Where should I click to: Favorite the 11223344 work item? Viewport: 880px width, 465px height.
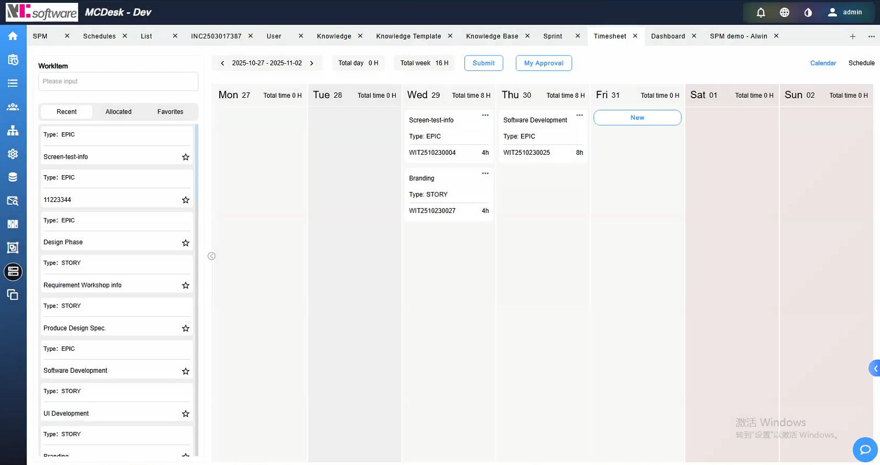(186, 200)
